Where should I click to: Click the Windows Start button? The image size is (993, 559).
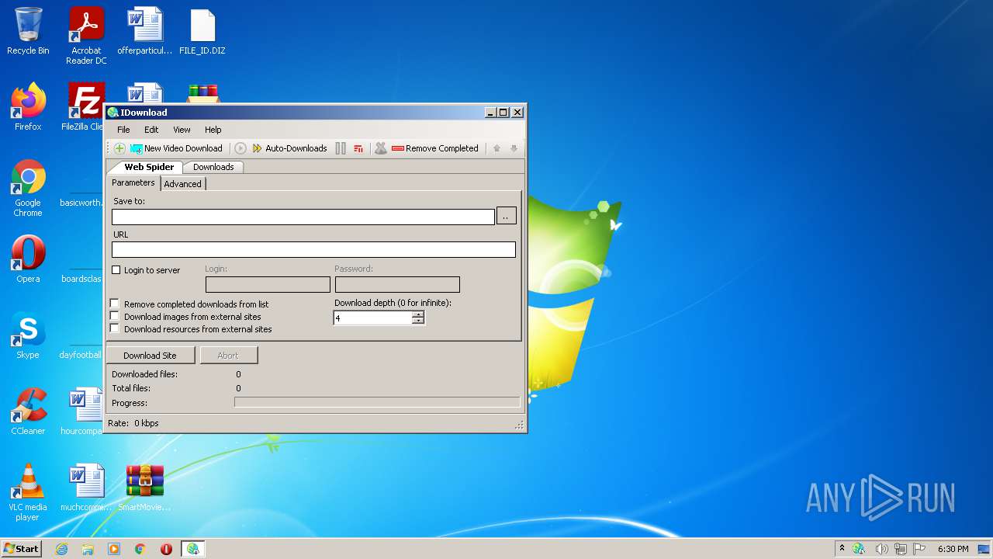tap(22, 549)
